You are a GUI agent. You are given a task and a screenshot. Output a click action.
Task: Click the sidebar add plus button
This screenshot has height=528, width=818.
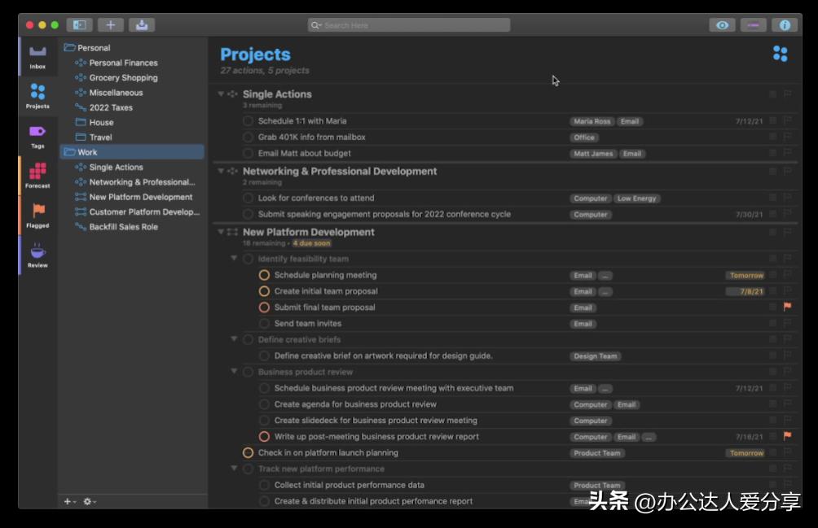tap(68, 501)
